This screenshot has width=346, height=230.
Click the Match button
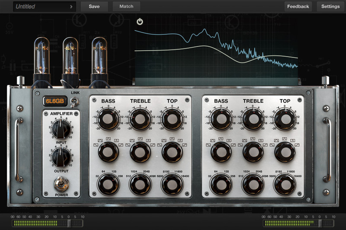(x=126, y=6)
